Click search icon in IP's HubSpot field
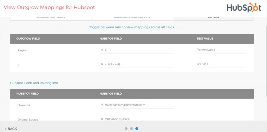Image resolution: width=267 pixels, height=132 pixels. tap(102, 64)
